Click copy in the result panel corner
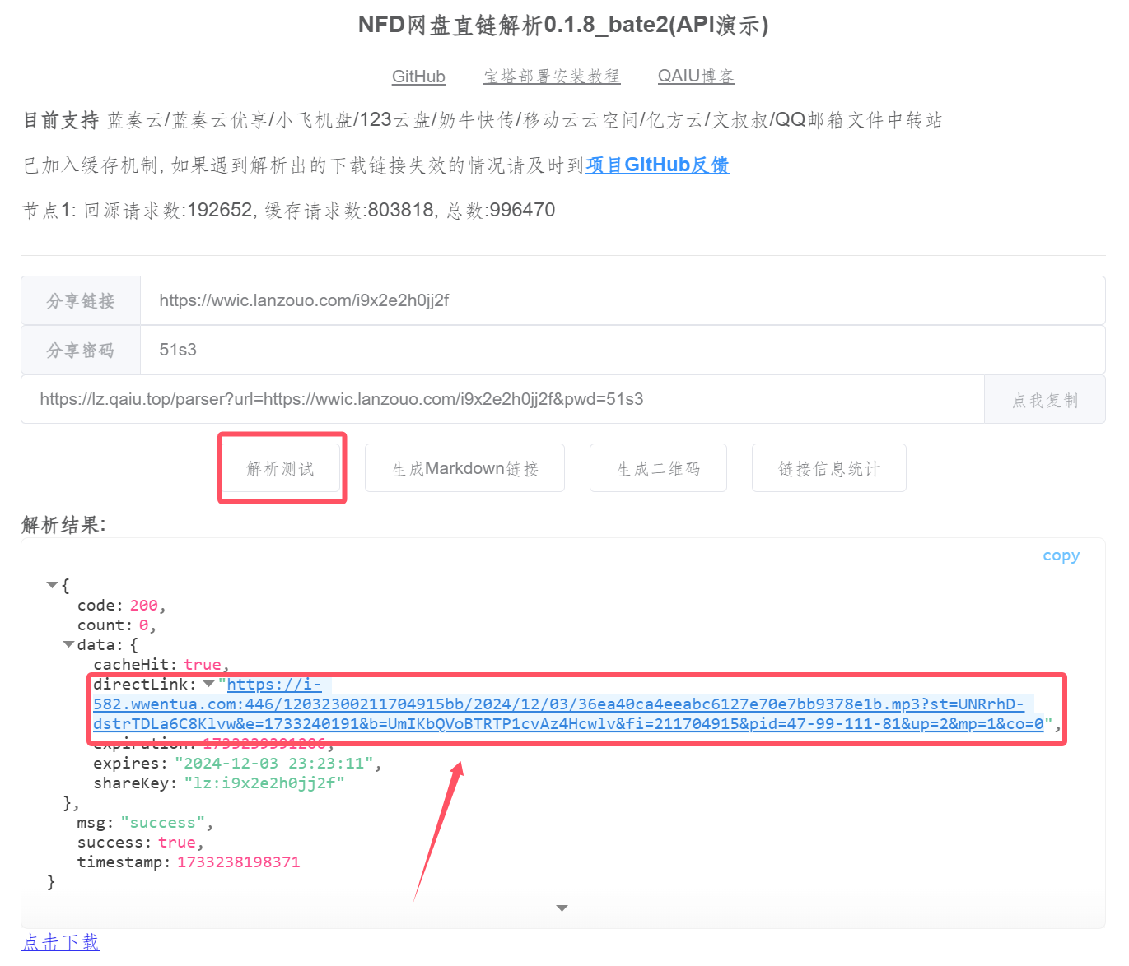 pos(1061,555)
